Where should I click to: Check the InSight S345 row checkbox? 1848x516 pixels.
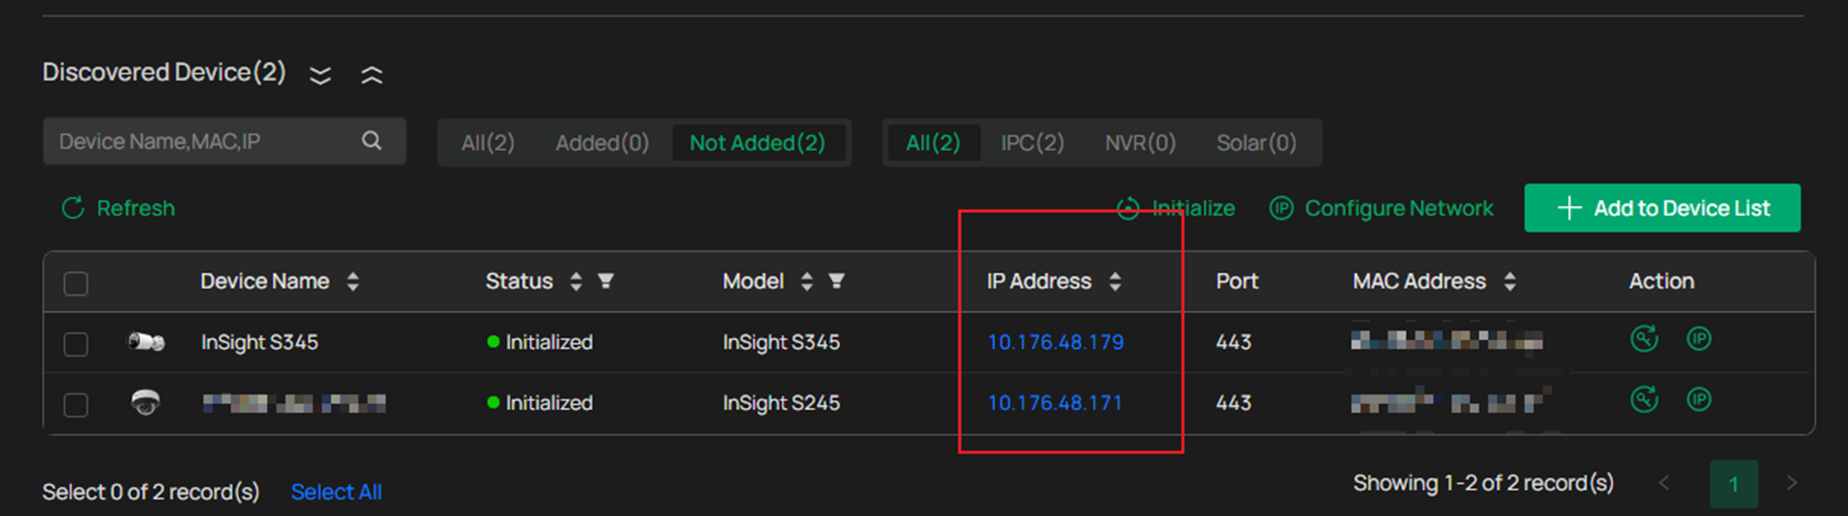point(76,344)
